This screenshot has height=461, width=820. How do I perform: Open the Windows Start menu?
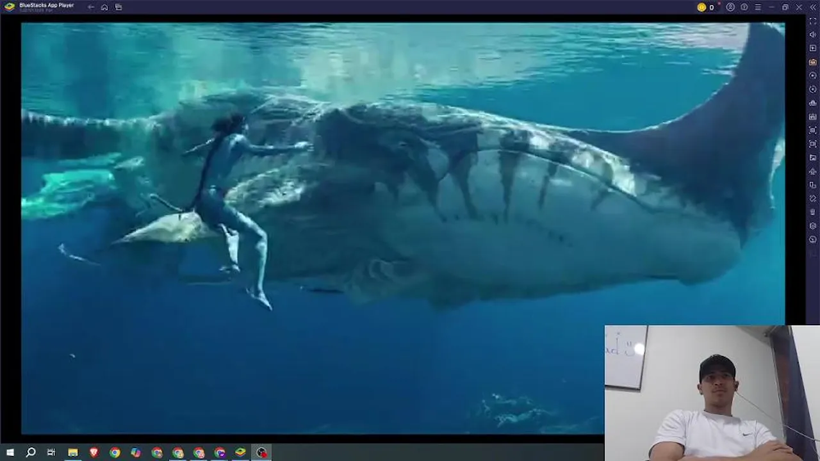10,453
